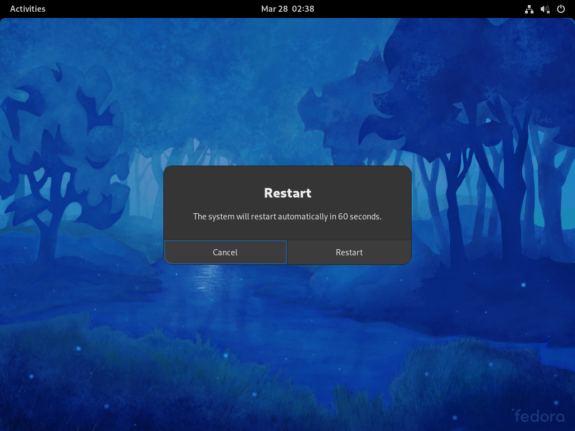Check network connection from tray icon
This screenshot has height=431, width=575.
coord(528,9)
